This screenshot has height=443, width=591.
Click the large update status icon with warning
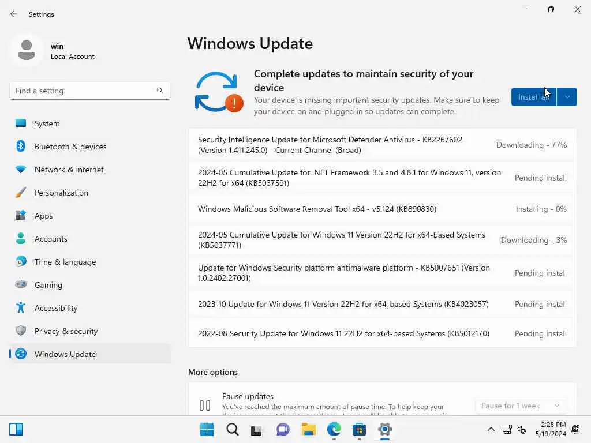(x=219, y=92)
